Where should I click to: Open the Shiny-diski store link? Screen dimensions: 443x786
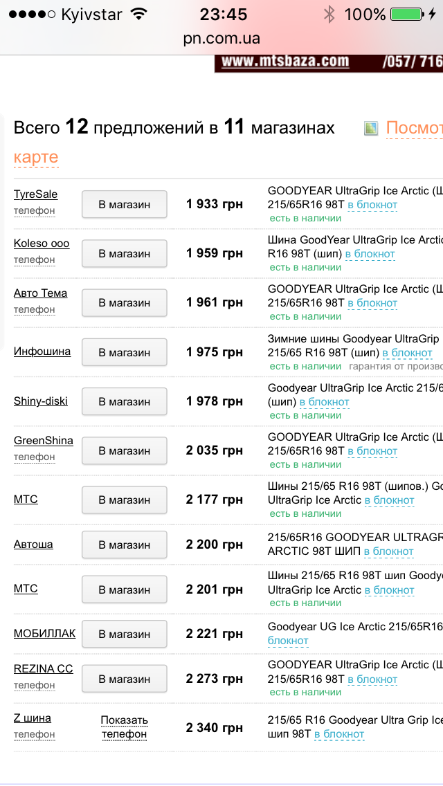point(41,401)
